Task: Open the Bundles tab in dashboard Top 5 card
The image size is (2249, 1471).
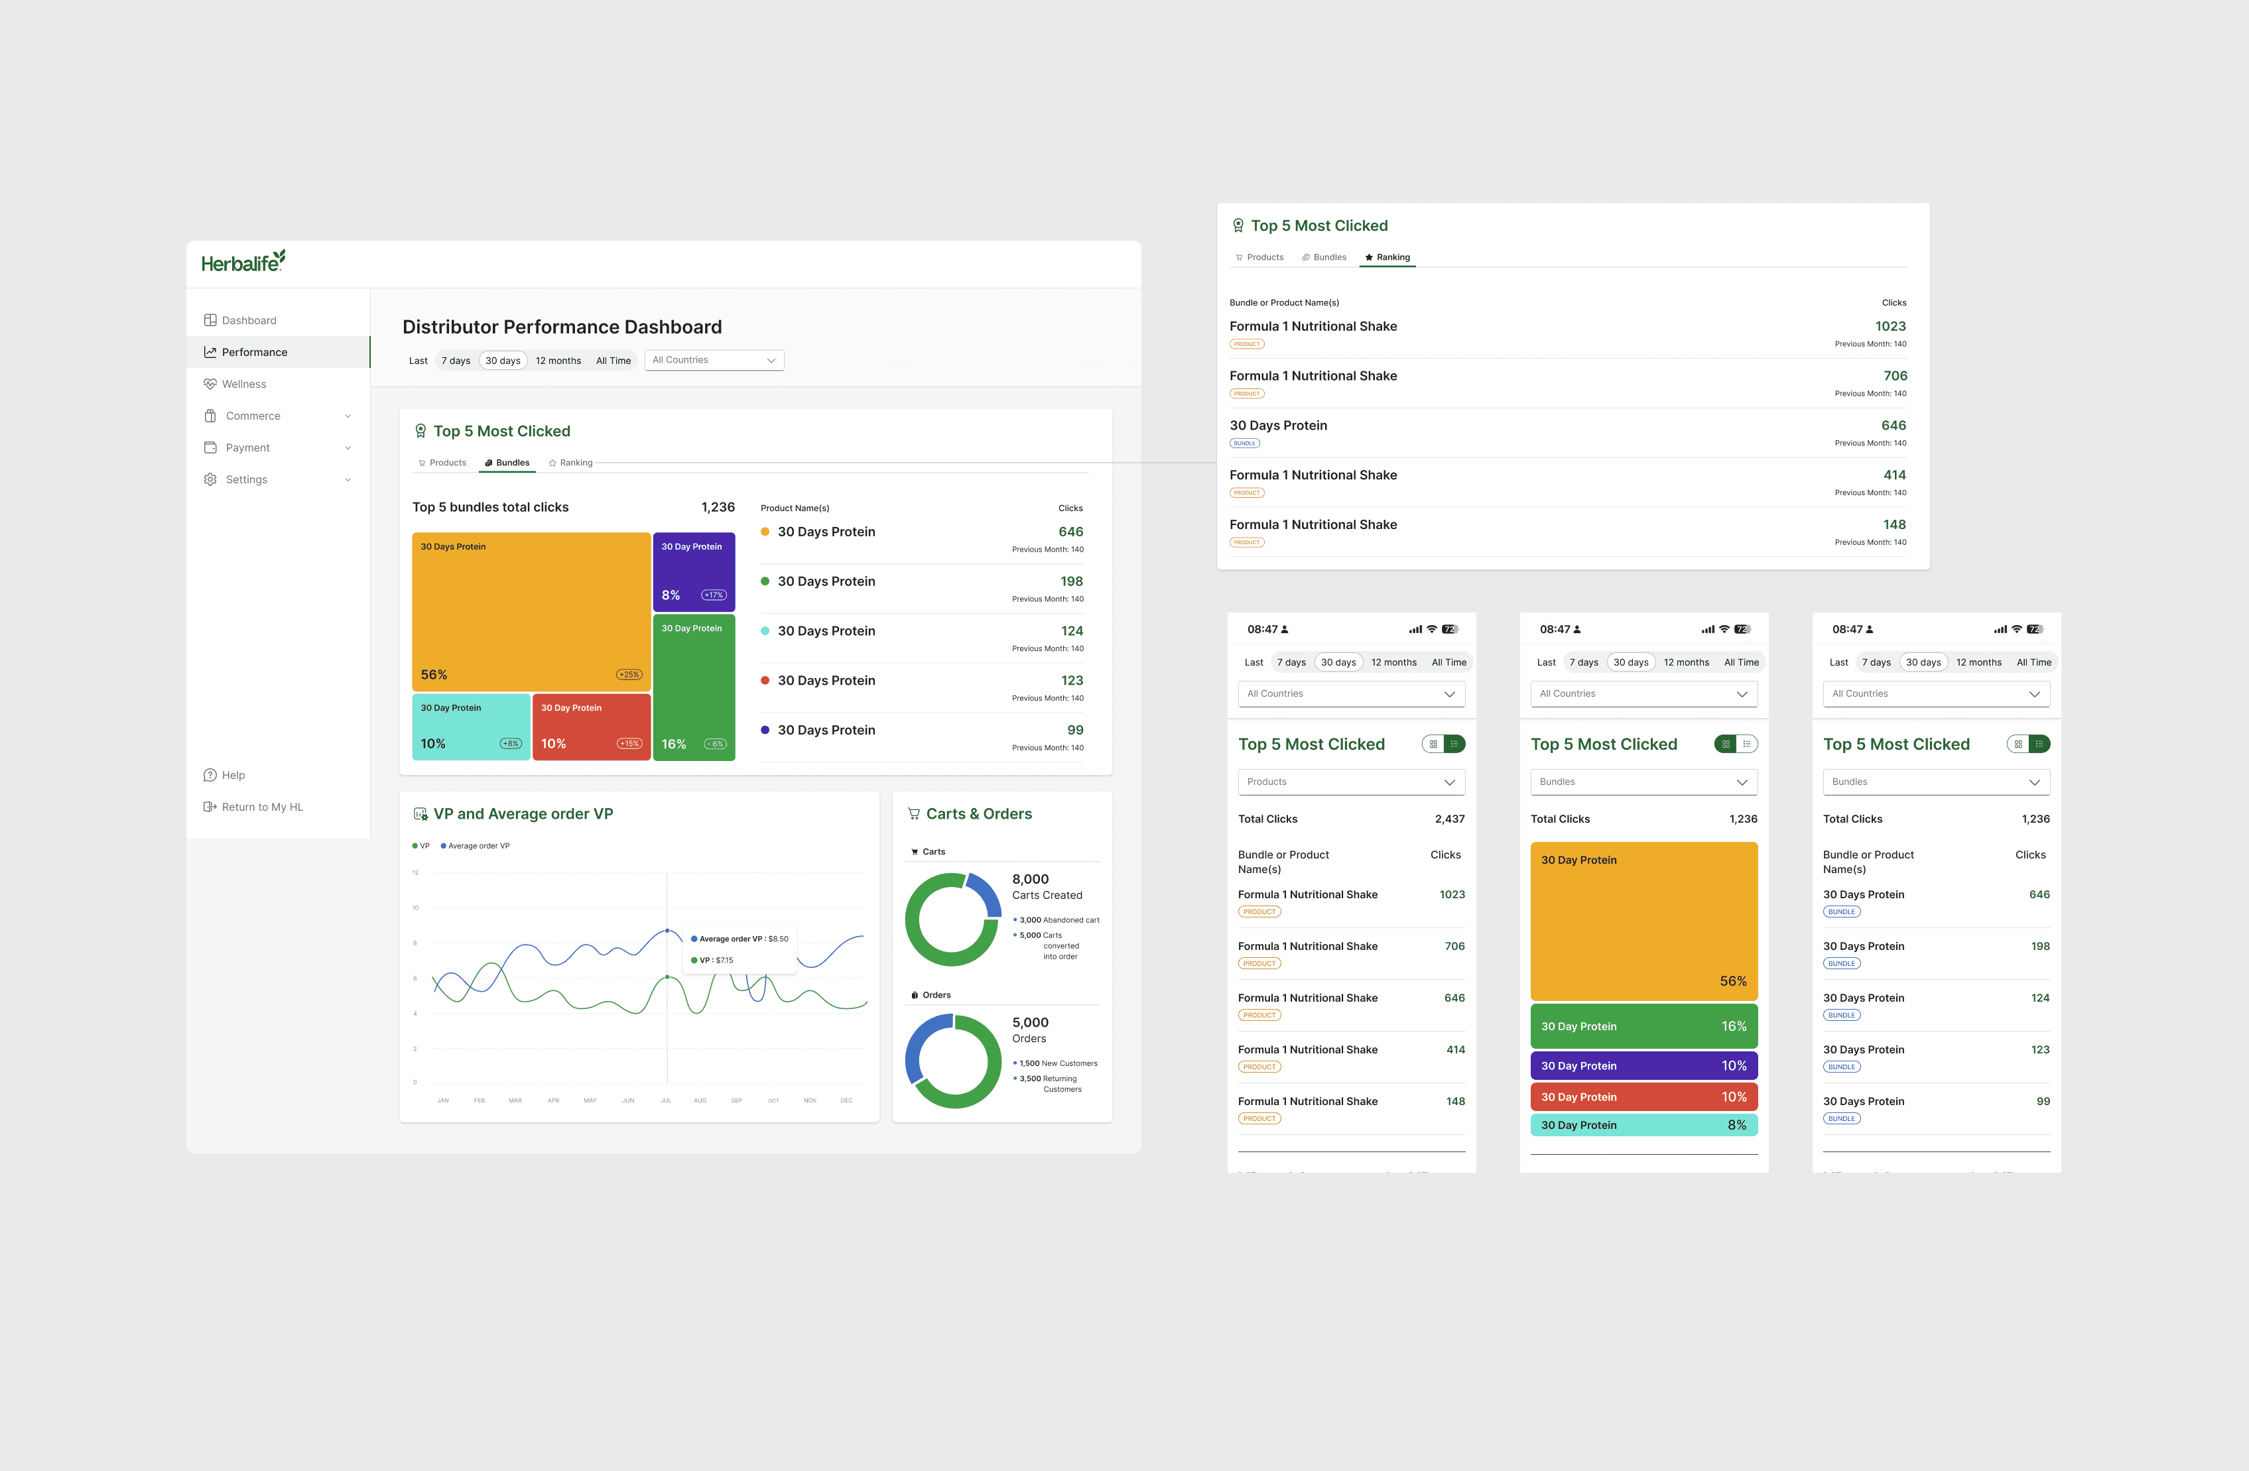Action: tap(507, 463)
